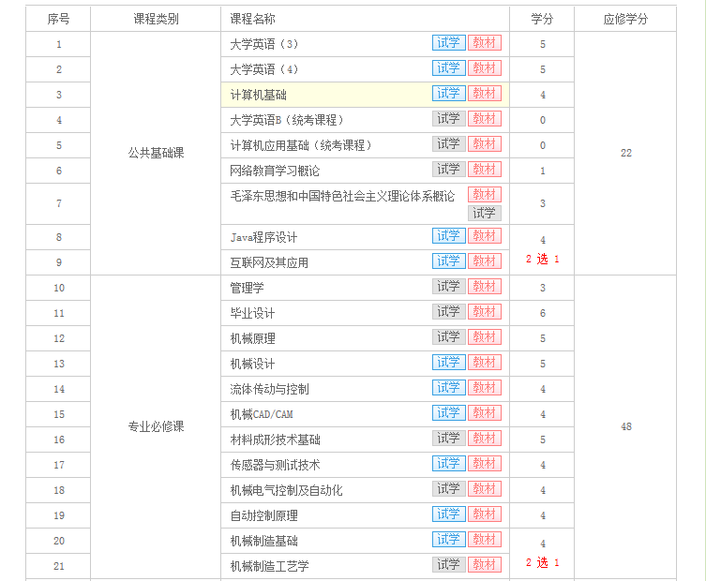Click 教材 for 自动控制原理

[485, 514]
